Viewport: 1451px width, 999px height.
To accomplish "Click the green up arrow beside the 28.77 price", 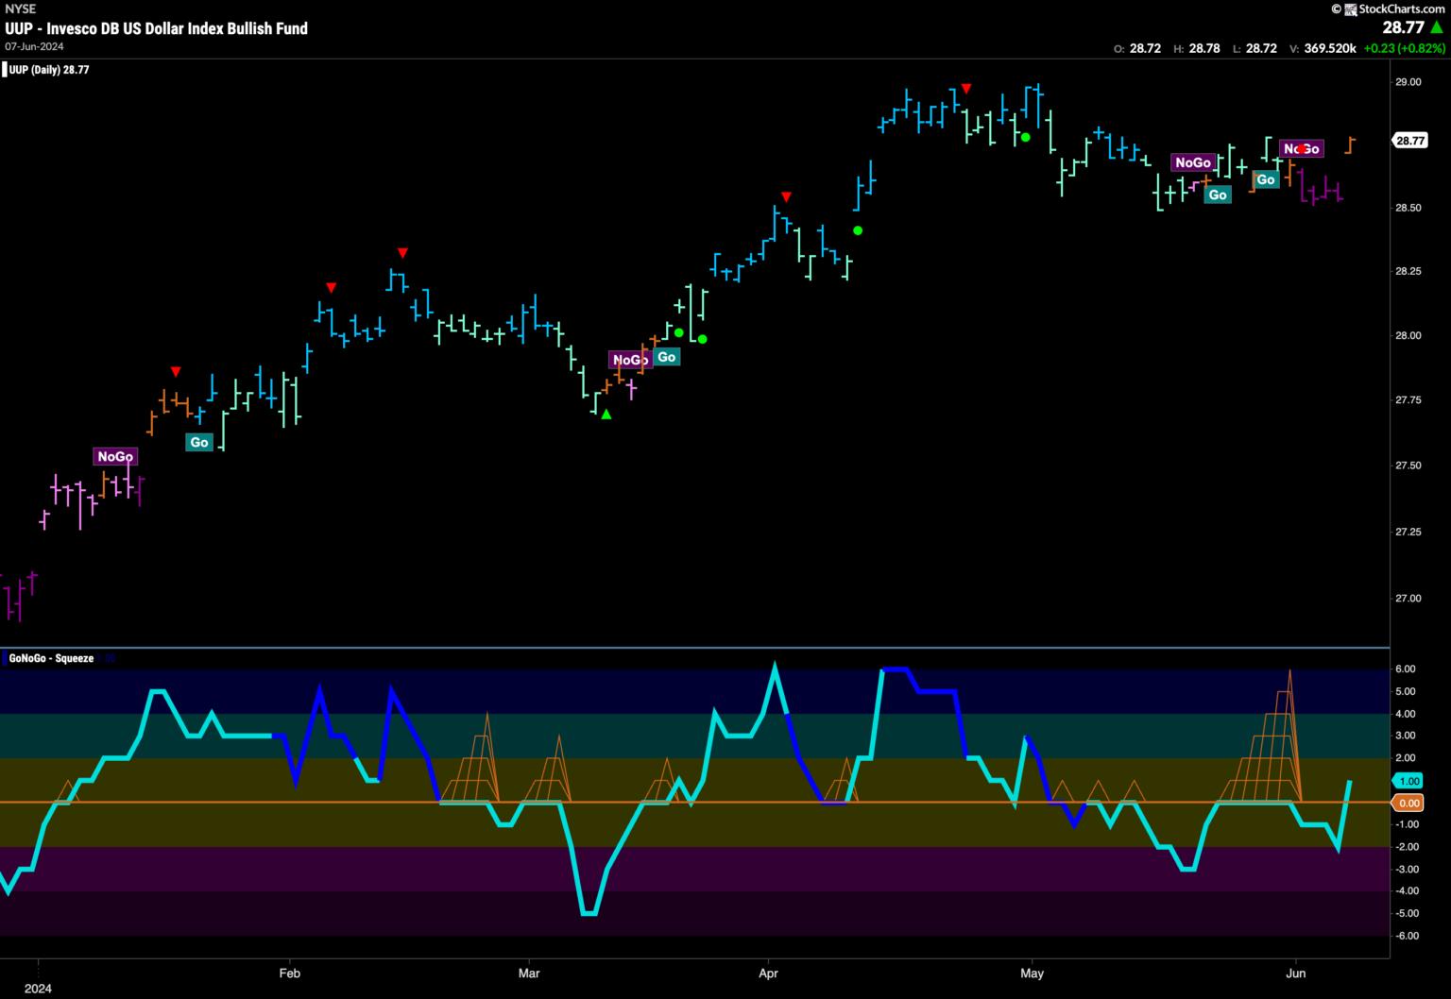I will pos(1436,27).
